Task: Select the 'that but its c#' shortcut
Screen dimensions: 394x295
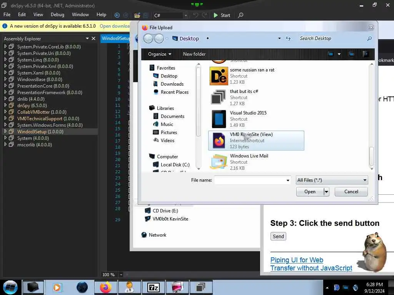Action: click(256, 97)
